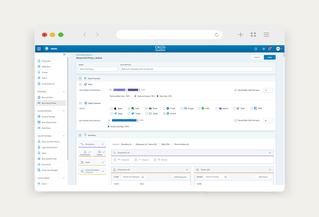Viewport: 319px width, 217px height.
Task: Open the help question mark icon
Action: click(x=256, y=49)
